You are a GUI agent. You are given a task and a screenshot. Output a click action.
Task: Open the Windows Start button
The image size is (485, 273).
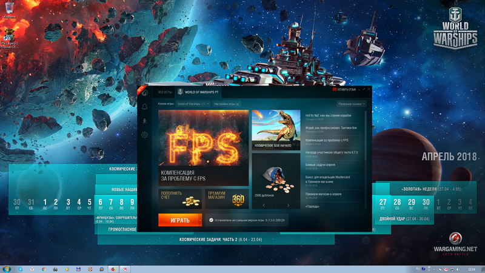tap(6, 269)
